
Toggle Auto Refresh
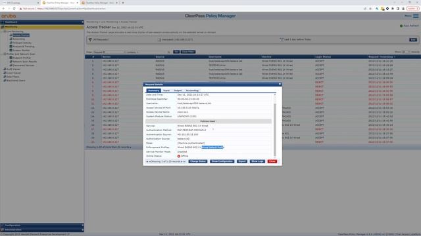tap(409, 26)
